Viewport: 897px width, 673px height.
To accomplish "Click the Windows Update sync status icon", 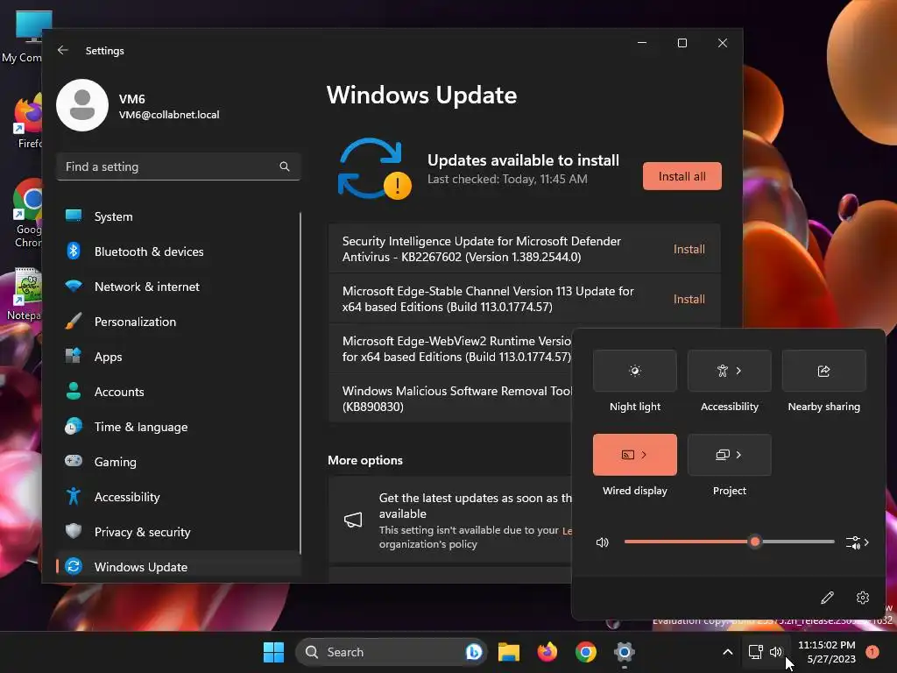I will click(374, 169).
